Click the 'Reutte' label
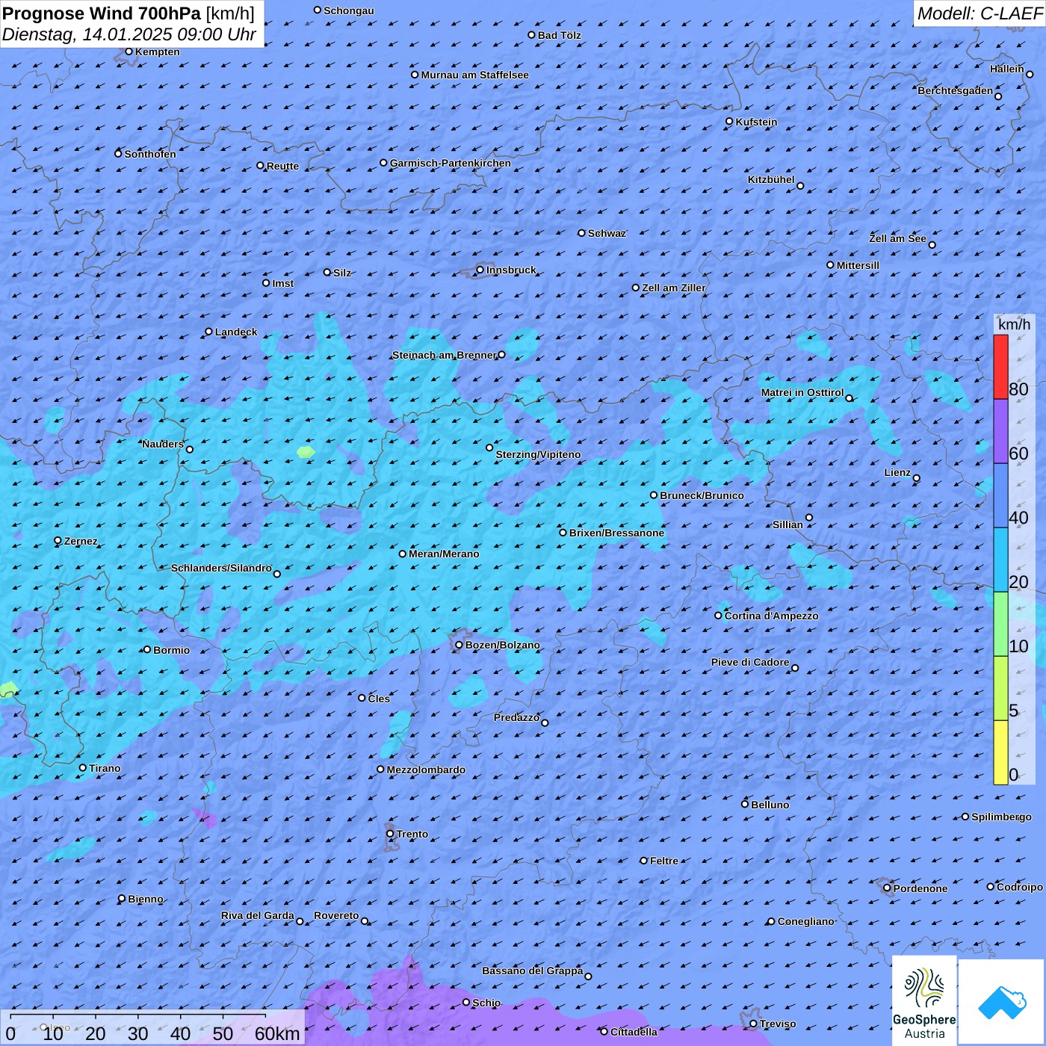This screenshot has height=1046, width=1046. (282, 166)
